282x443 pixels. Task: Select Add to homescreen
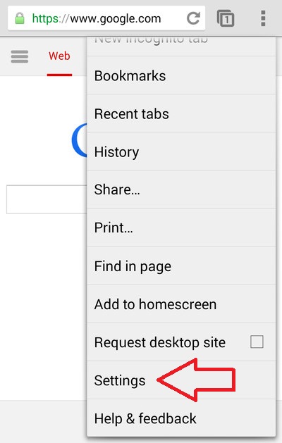point(181,304)
